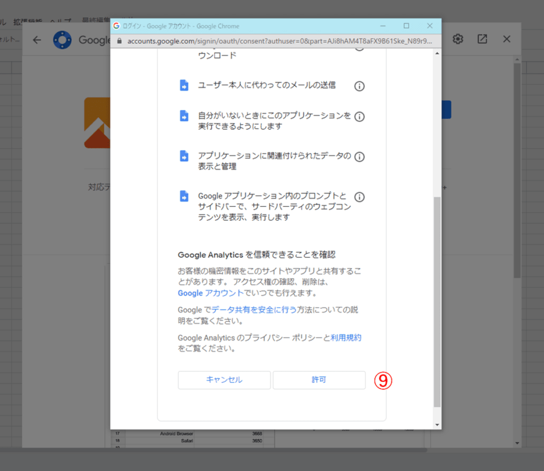Click info icon for サードパーティのウェブコンテンツ permission
The width and height of the screenshot is (544, 471).
[359, 197]
